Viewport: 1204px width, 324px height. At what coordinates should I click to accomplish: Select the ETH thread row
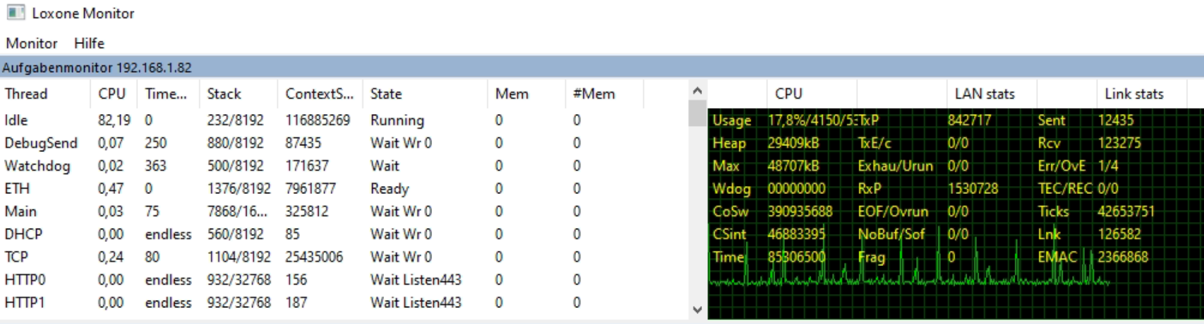(343, 189)
